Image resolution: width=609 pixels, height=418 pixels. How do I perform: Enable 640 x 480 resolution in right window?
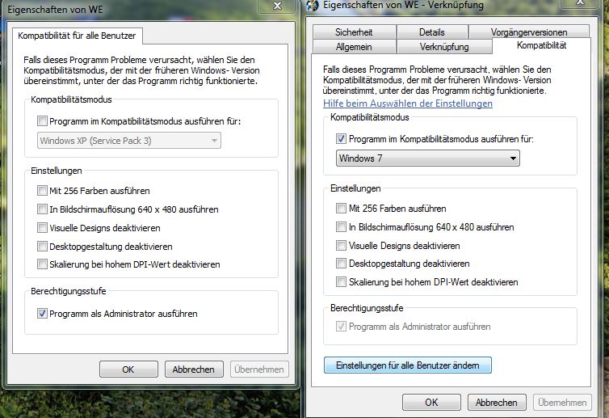pos(341,226)
